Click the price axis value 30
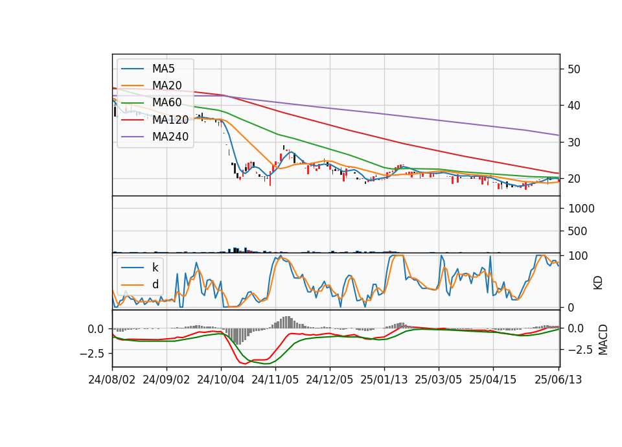The image size is (622, 447). (x=573, y=143)
